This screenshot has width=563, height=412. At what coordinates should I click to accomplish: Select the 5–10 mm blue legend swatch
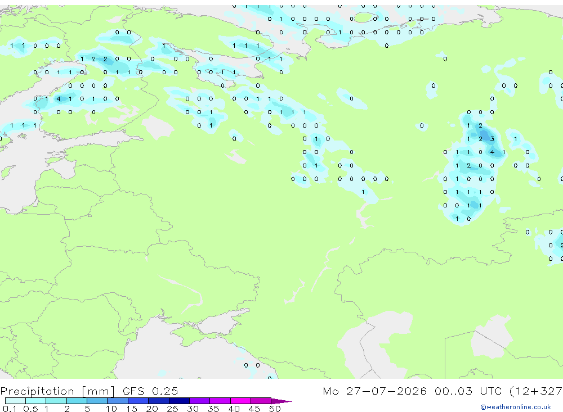pyautogui.click(x=97, y=401)
